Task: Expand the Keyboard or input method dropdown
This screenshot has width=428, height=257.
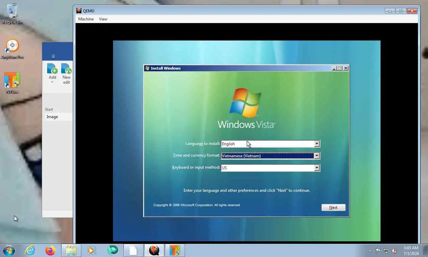Action: 317,168
